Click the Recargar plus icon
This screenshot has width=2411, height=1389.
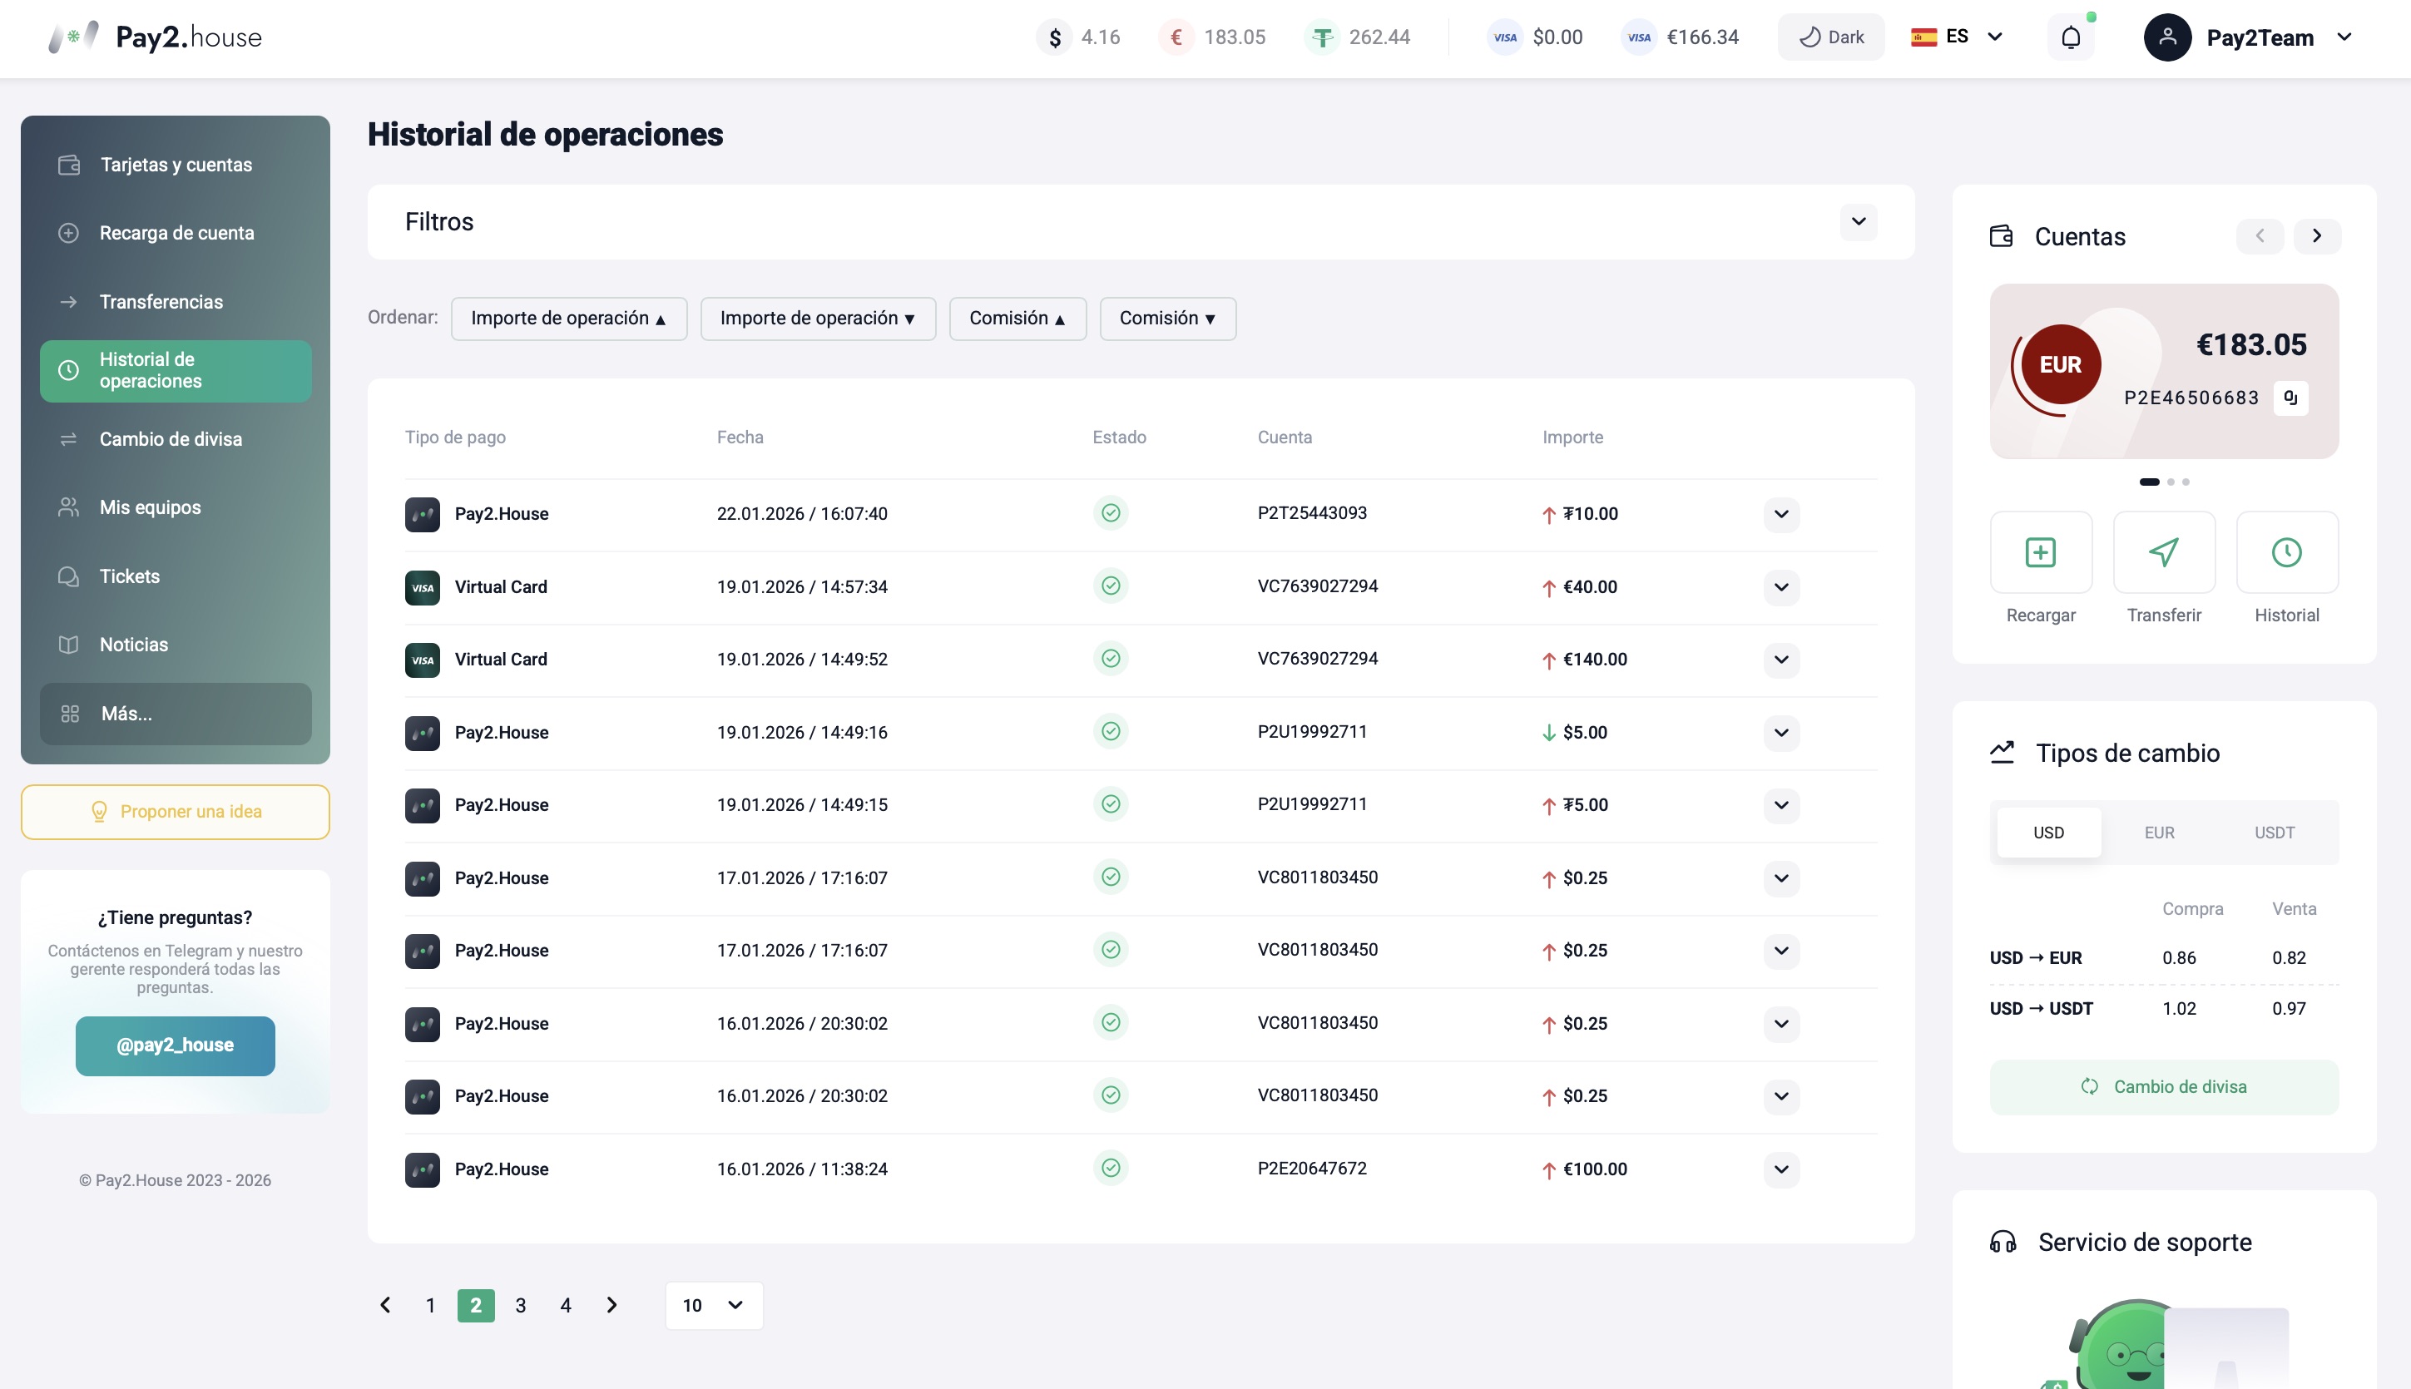(2041, 552)
